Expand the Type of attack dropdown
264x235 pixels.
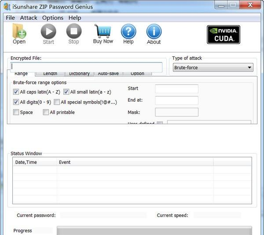tap(213, 67)
